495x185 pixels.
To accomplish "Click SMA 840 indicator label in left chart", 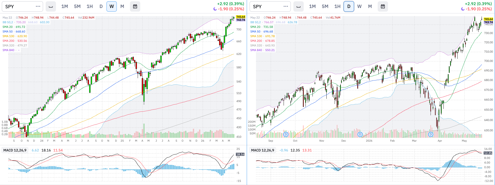I will point(9,50).
